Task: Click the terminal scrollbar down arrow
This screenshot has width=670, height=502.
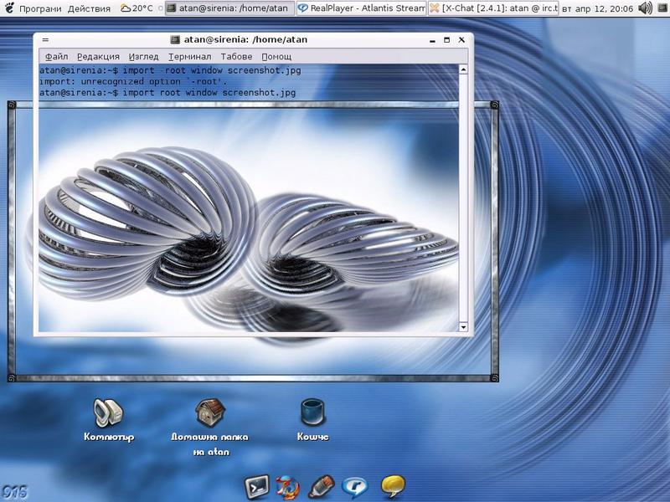Action: click(463, 328)
